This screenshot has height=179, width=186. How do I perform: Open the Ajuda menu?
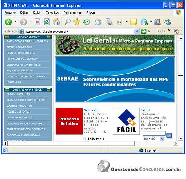[x=90, y=12]
